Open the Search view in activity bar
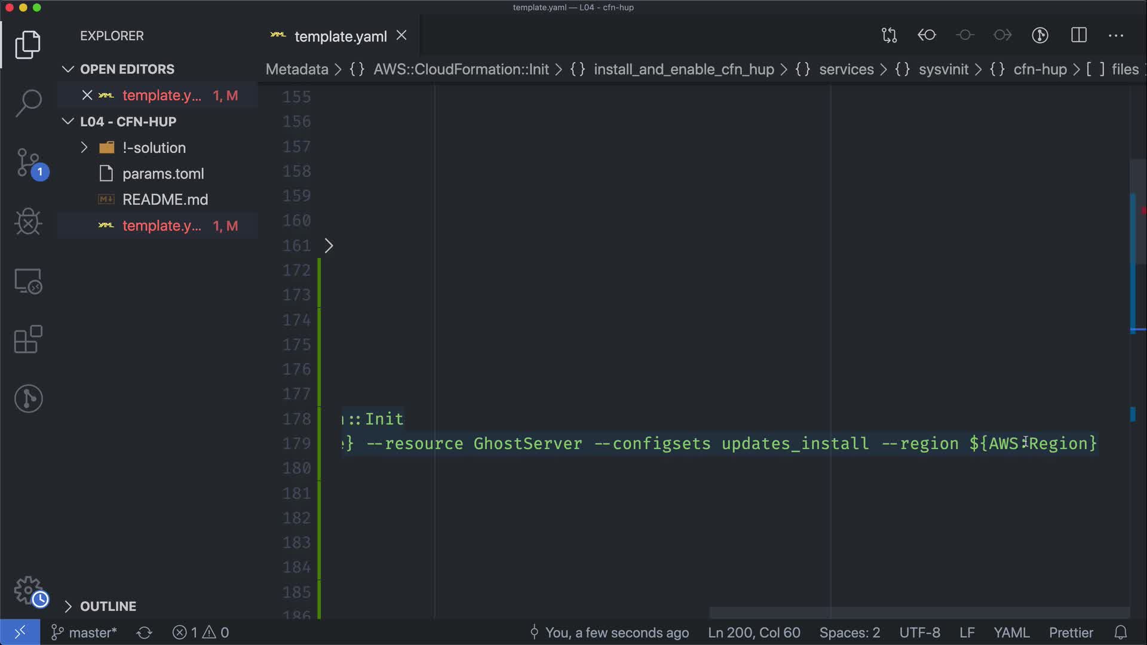The height and width of the screenshot is (645, 1147). coord(28,103)
